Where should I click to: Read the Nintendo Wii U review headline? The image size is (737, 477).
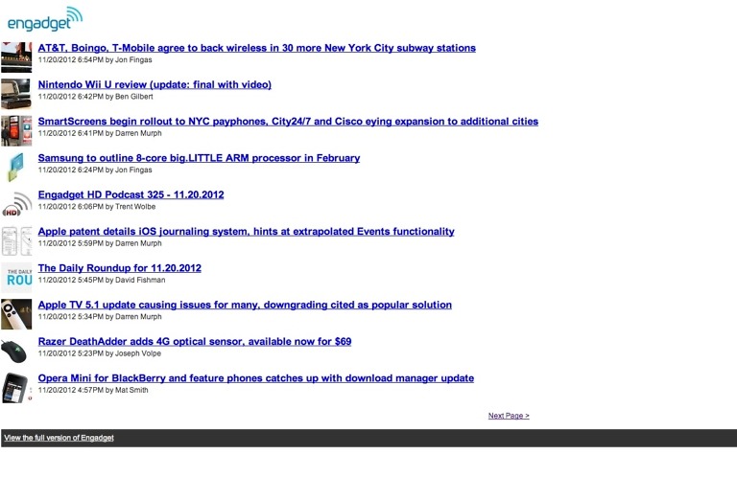point(155,84)
